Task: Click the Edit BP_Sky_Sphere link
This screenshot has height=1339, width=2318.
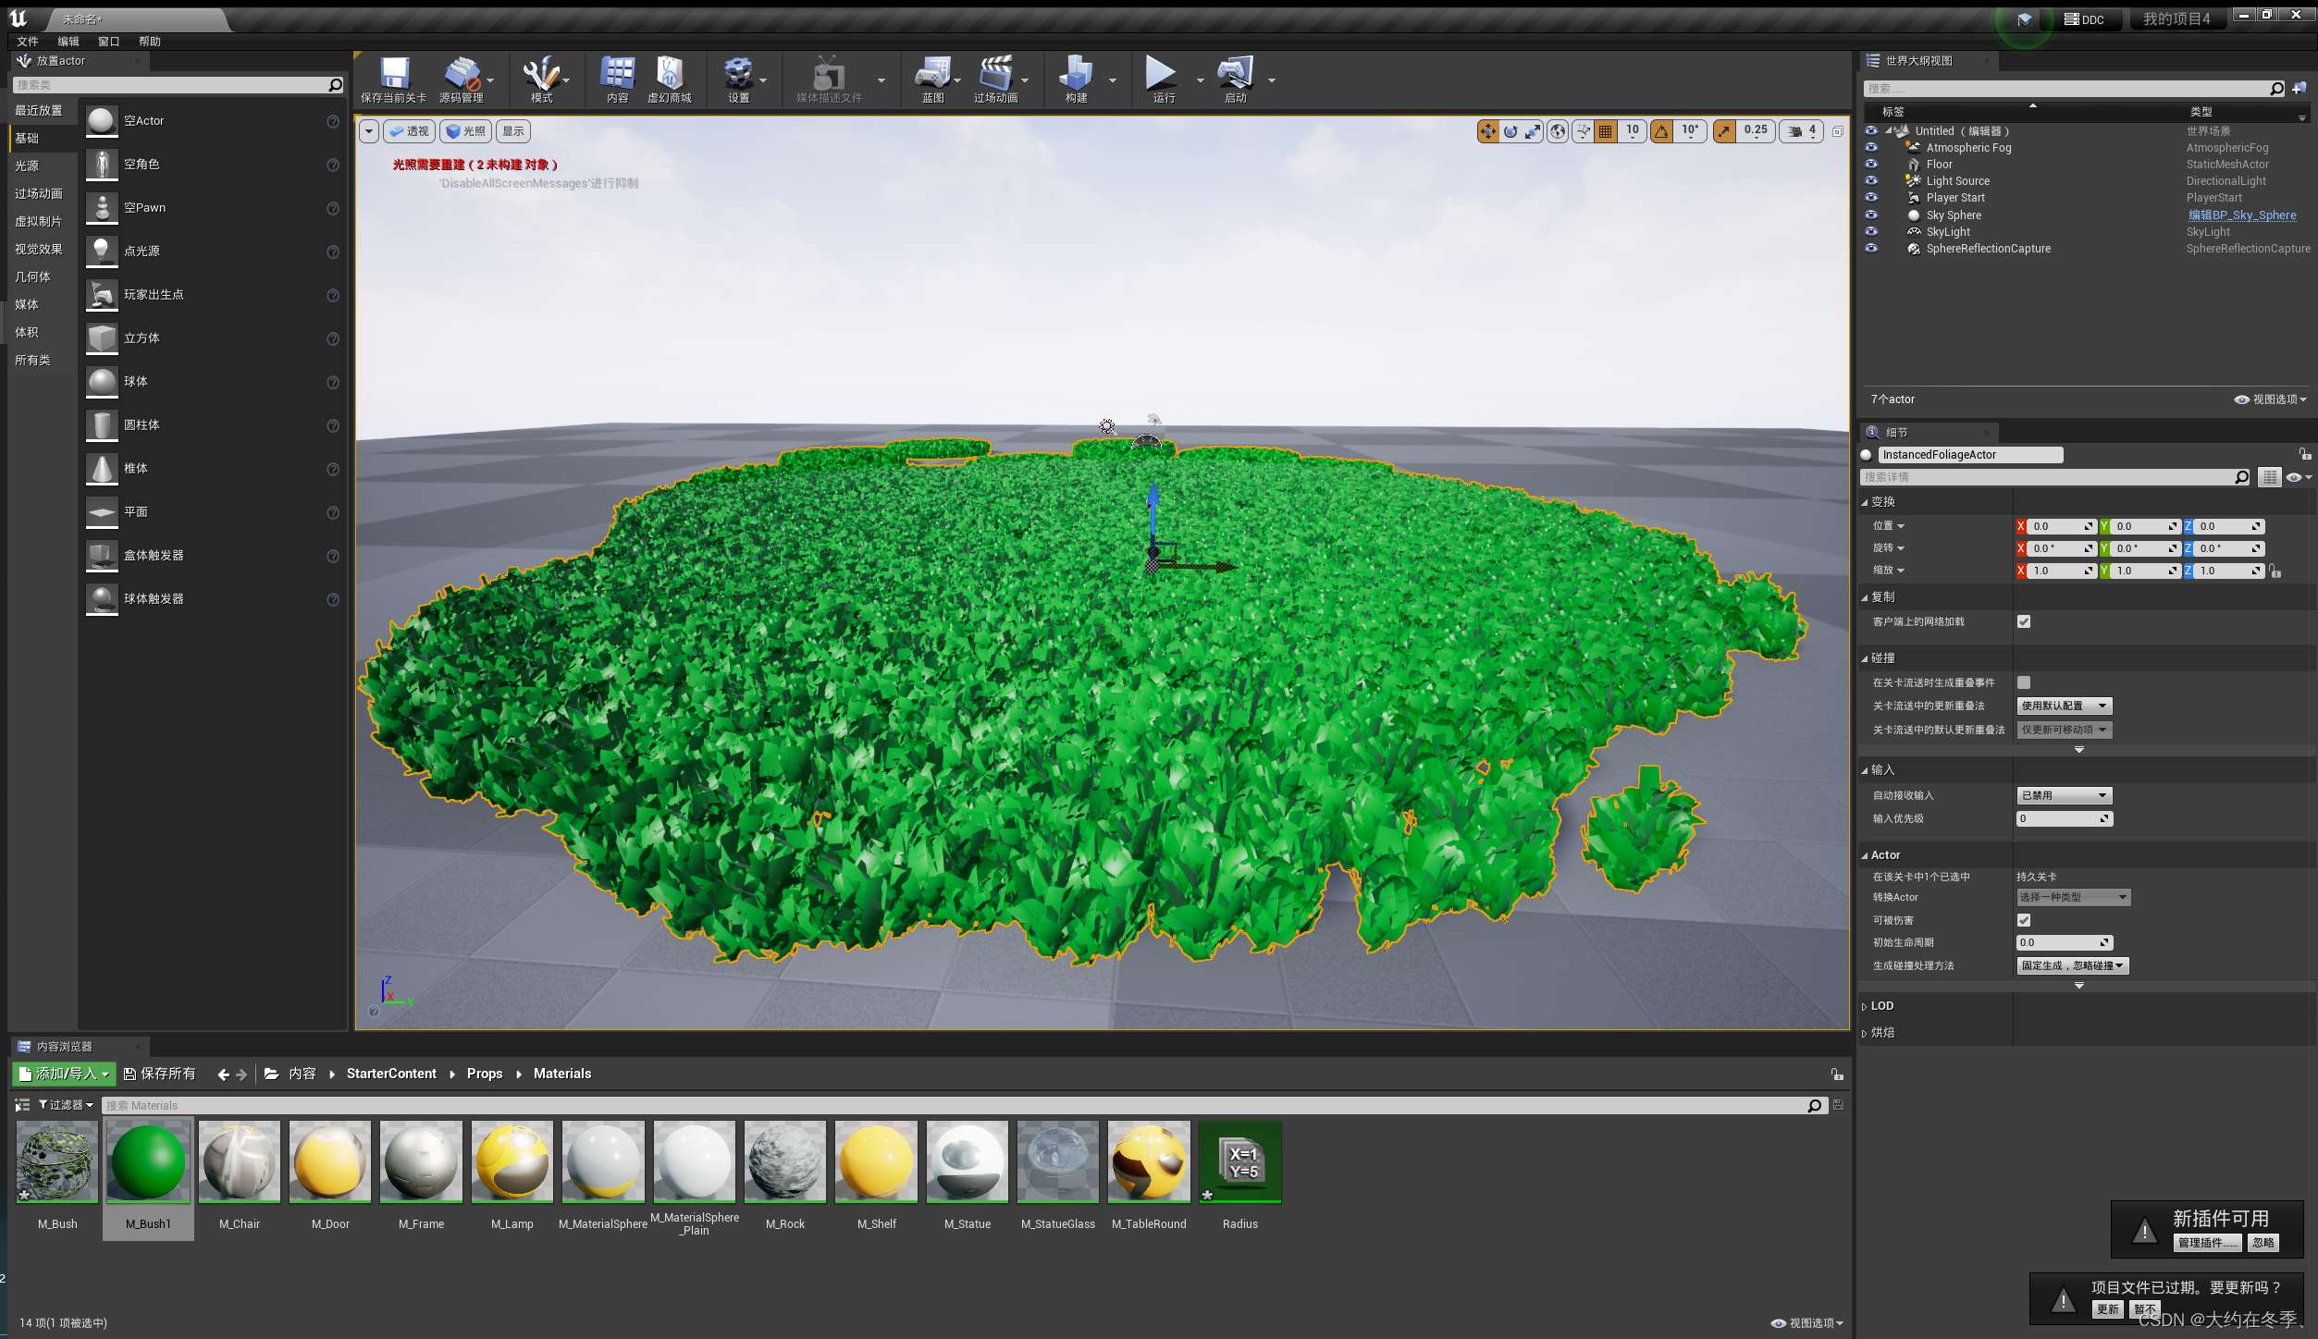Action: tap(2241, 215)
